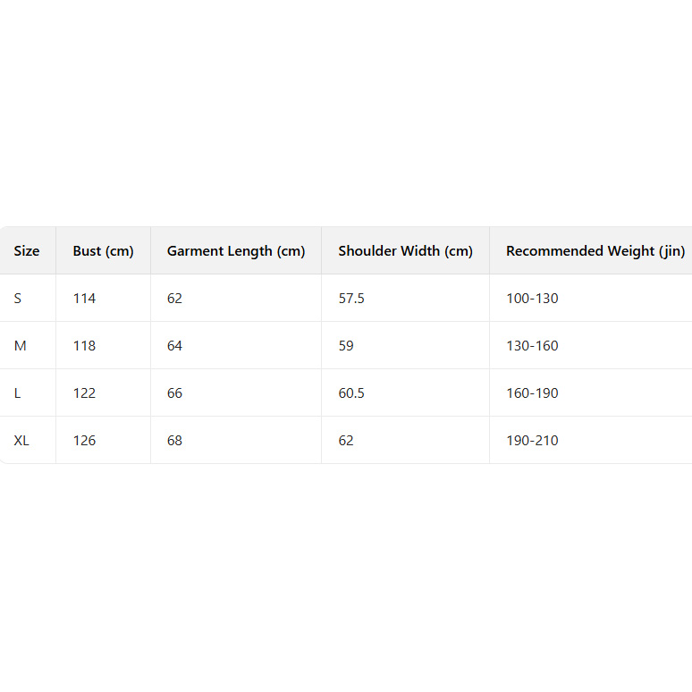Image resolution: width=692 pixels, height=692 pixels.
Task: Click weight range 190-210
Action: pos(532,441)
